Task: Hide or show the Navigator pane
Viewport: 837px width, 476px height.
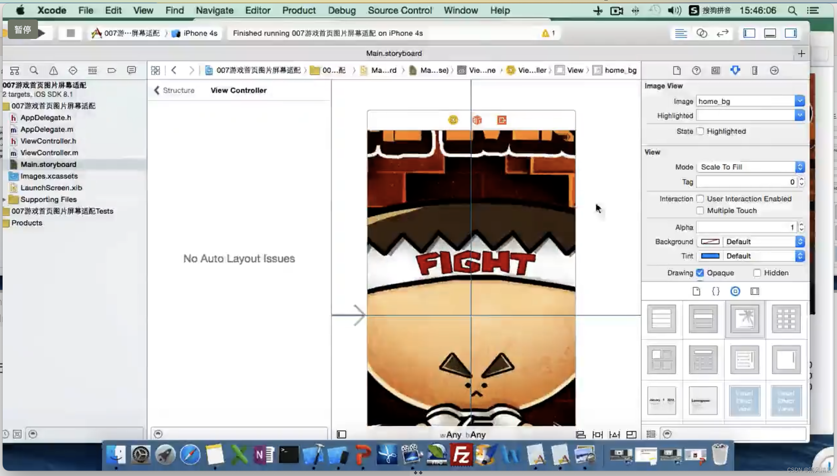Action: (749, 33)
